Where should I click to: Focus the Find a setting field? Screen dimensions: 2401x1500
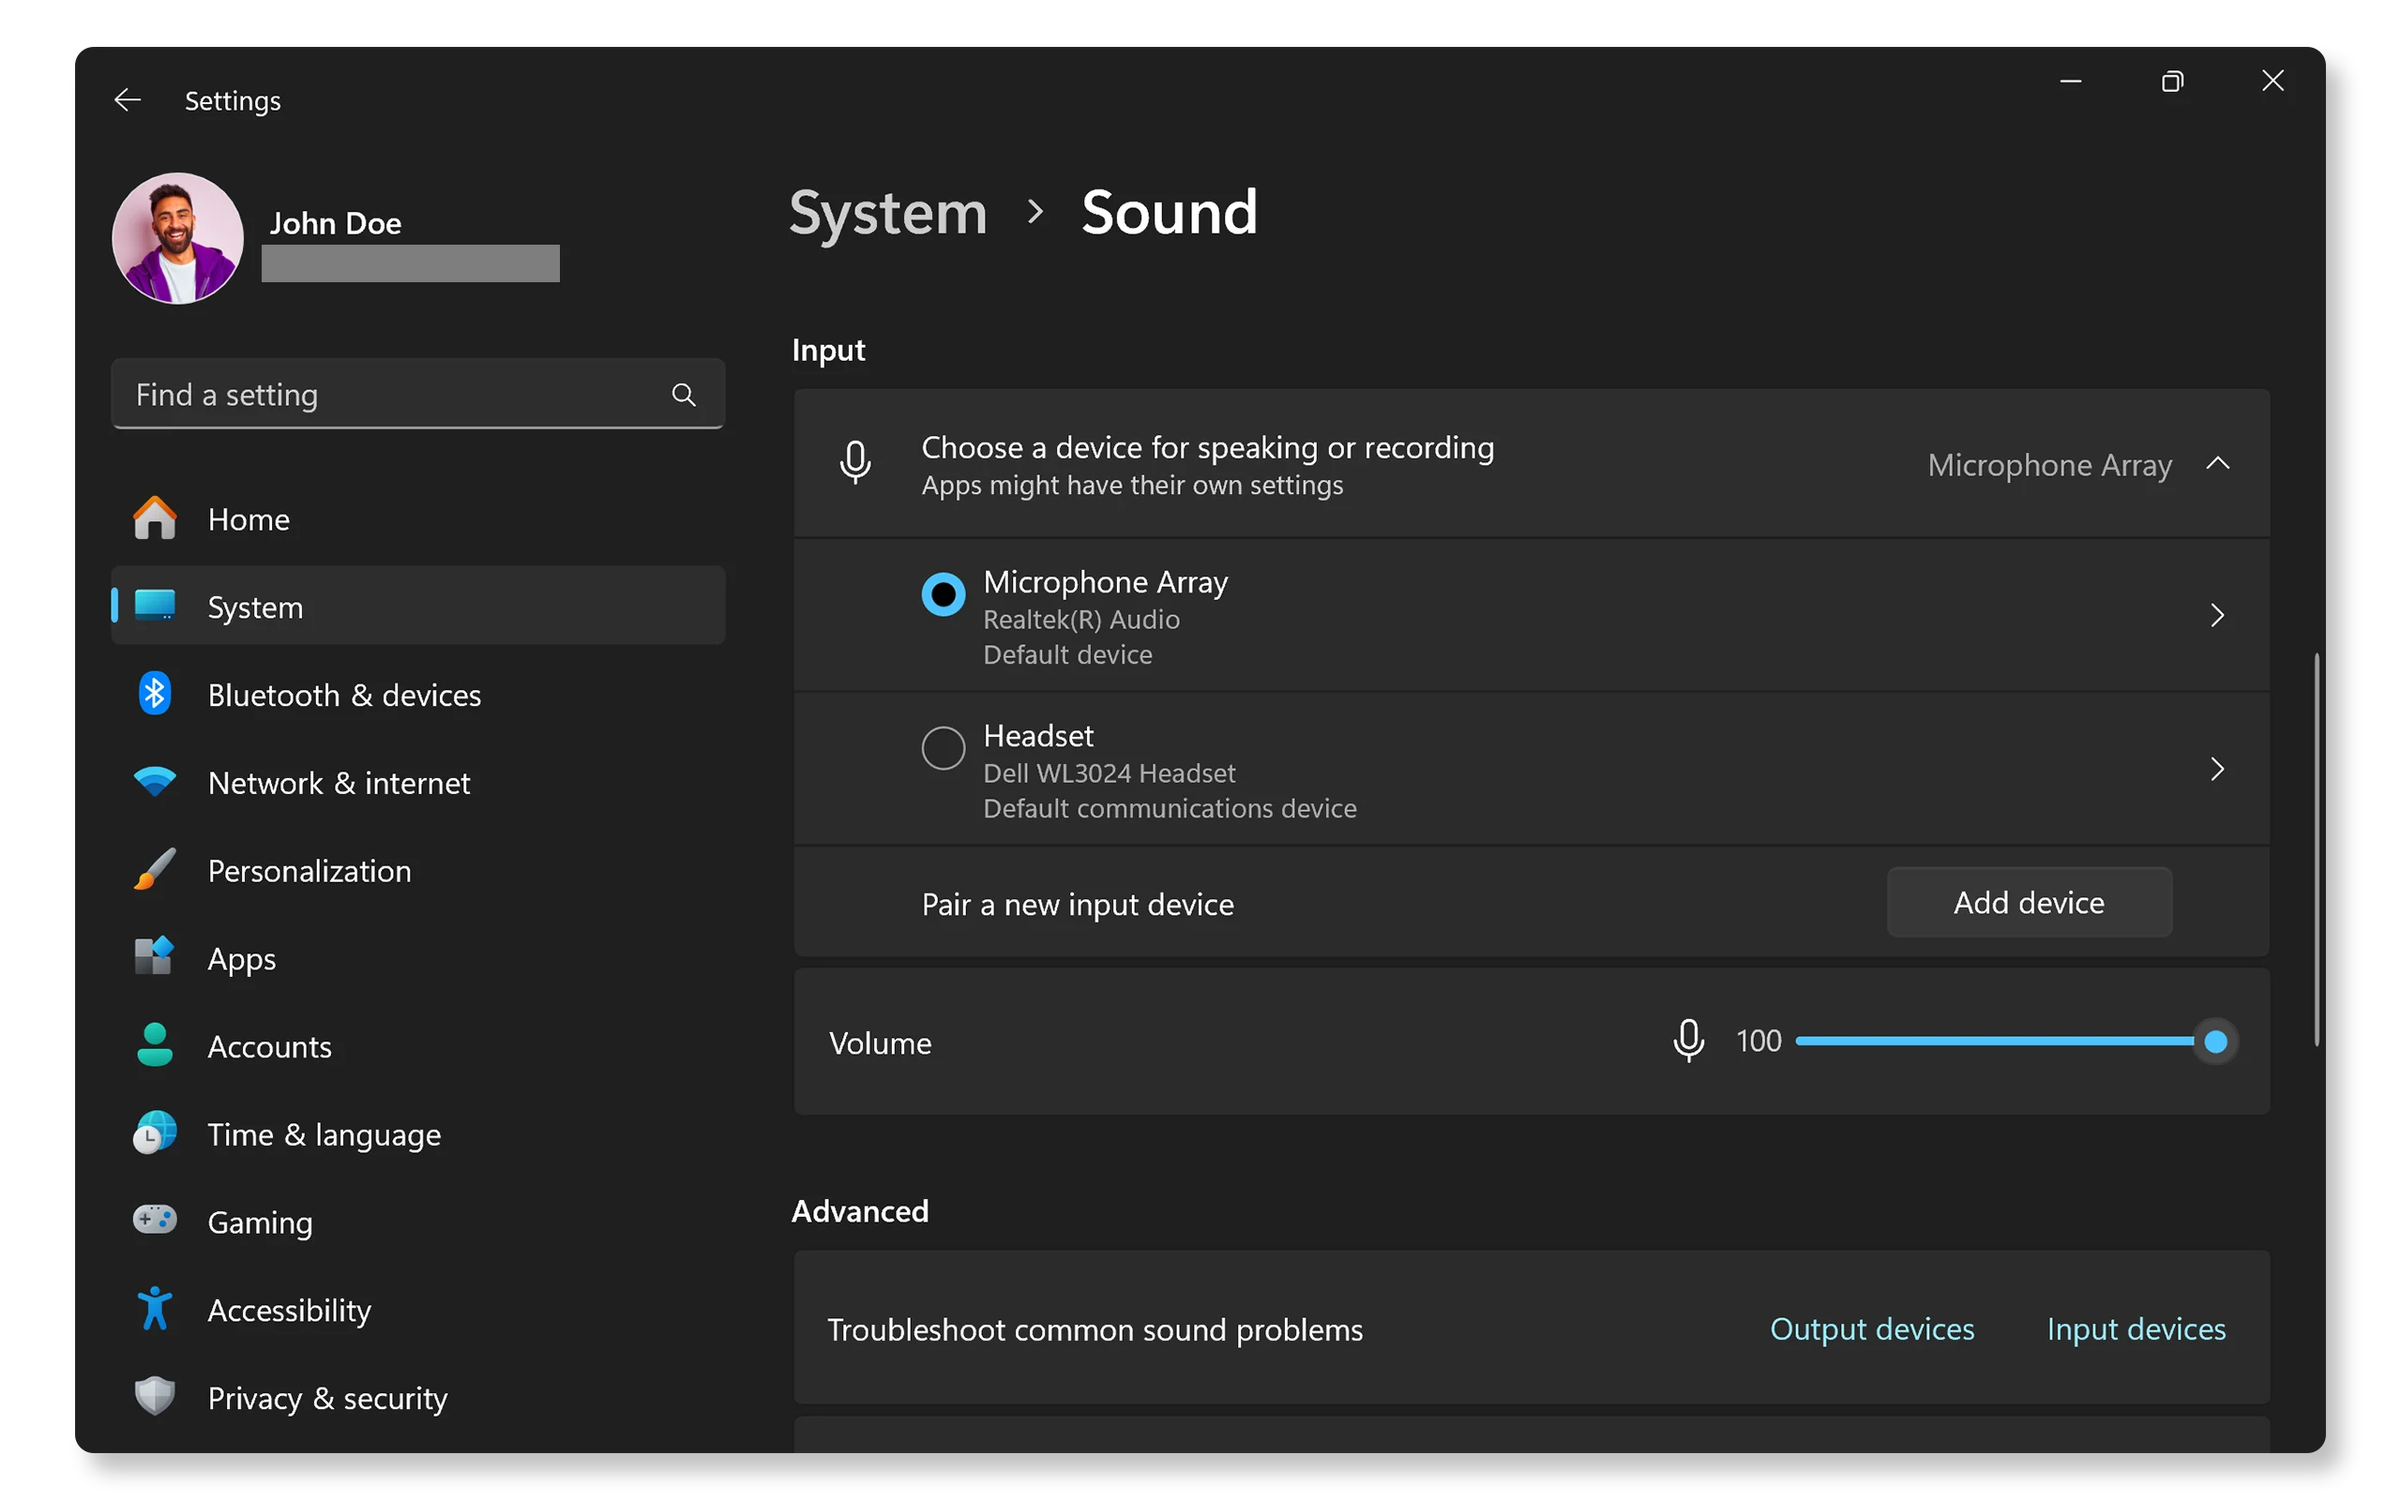click(417, 394)
